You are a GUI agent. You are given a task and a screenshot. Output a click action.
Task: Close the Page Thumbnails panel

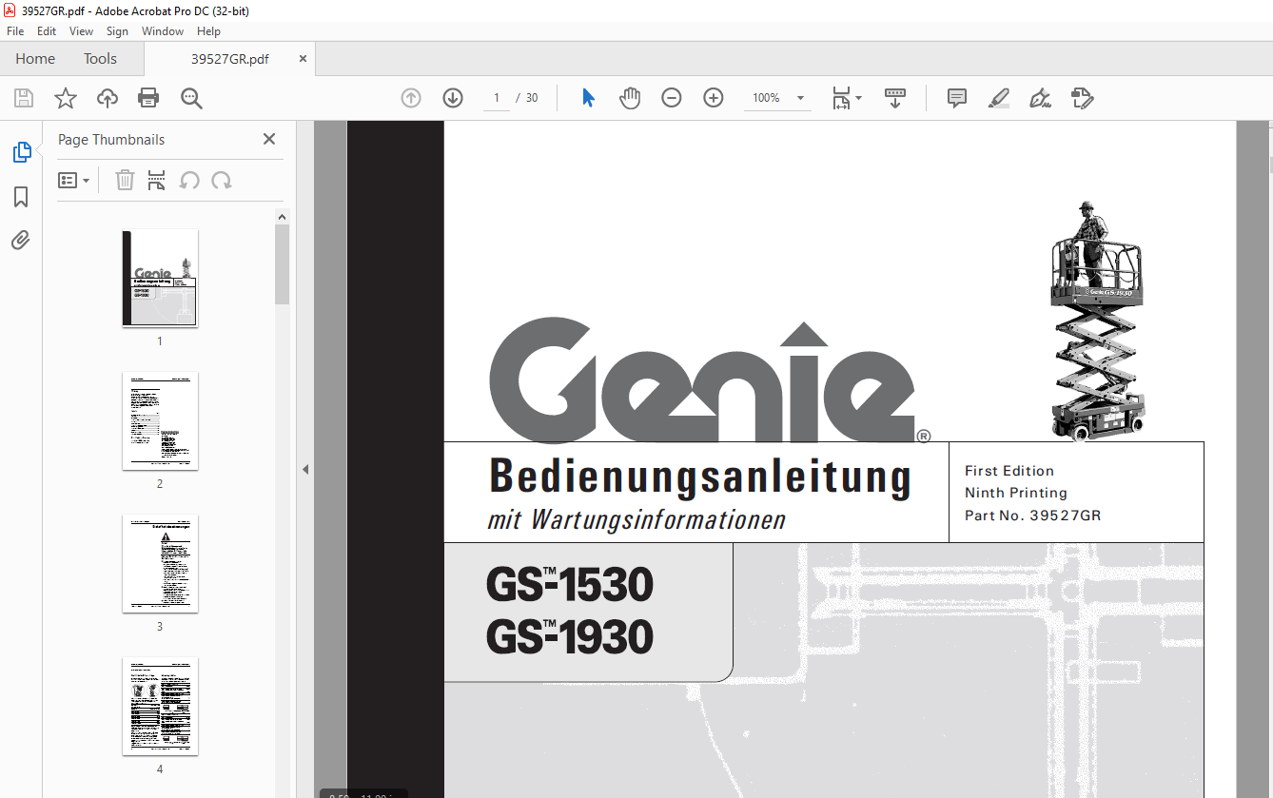click(269, 139)
